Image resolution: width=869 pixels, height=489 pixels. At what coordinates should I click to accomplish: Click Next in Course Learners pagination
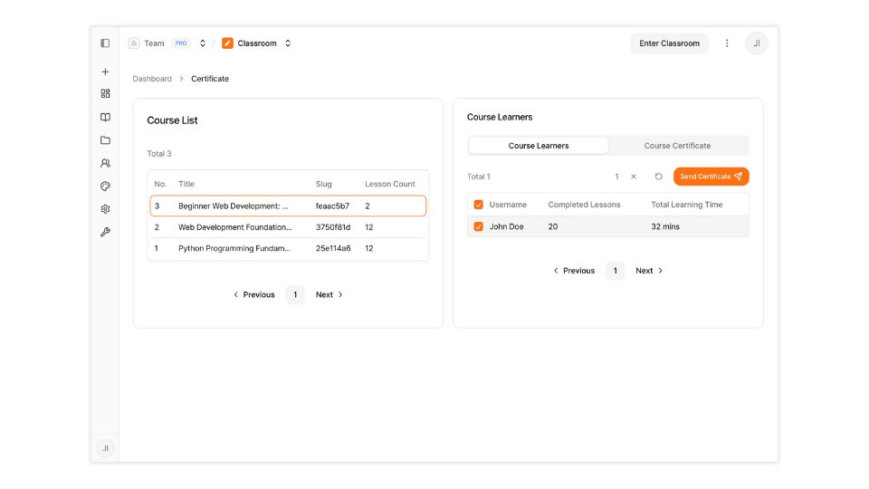649,271
